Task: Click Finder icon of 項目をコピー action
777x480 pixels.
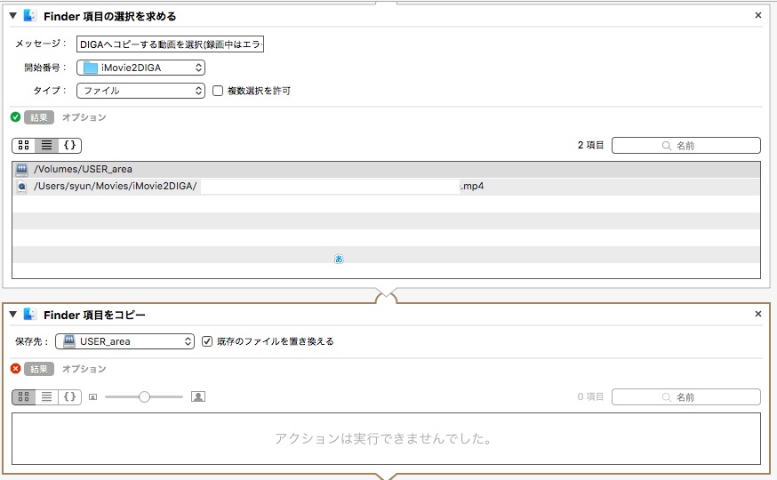Action: tap(29, 314)
